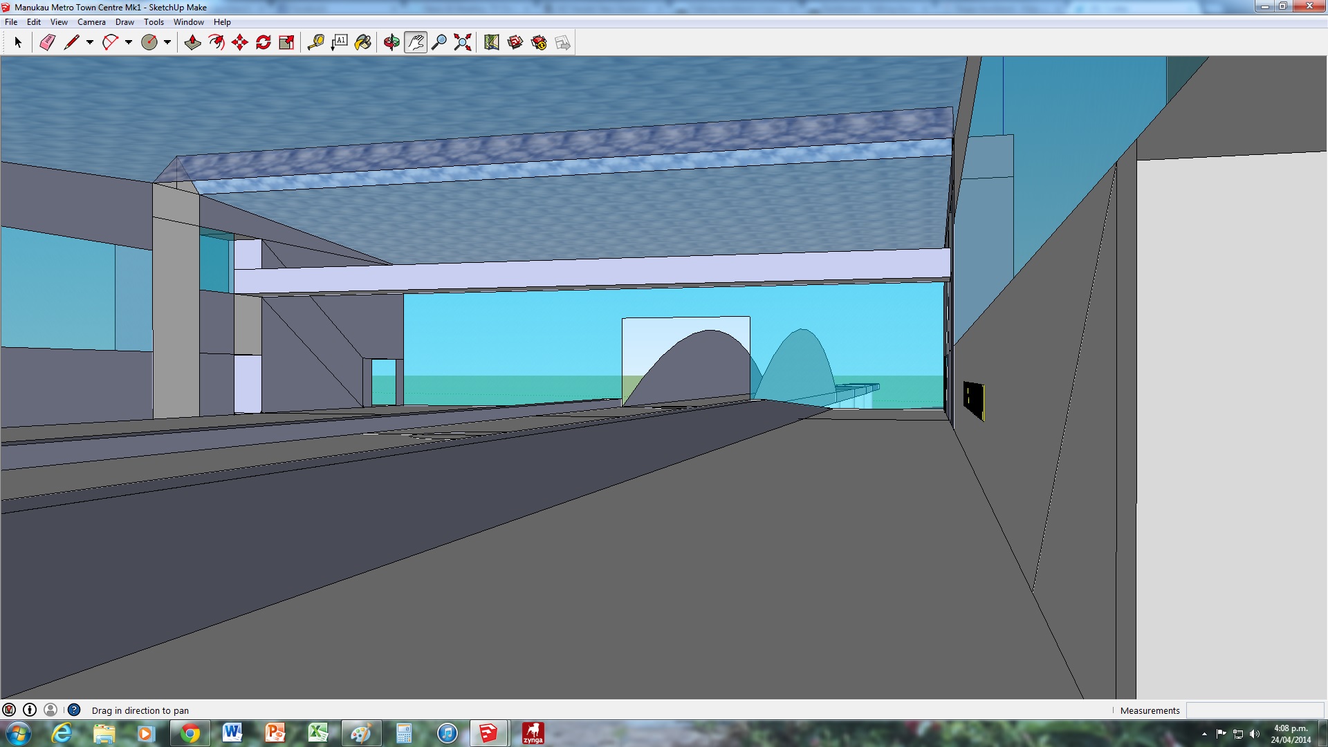Open the Window menu
The width and height of the screenshot is (1328, 747).
coord(188,22)
